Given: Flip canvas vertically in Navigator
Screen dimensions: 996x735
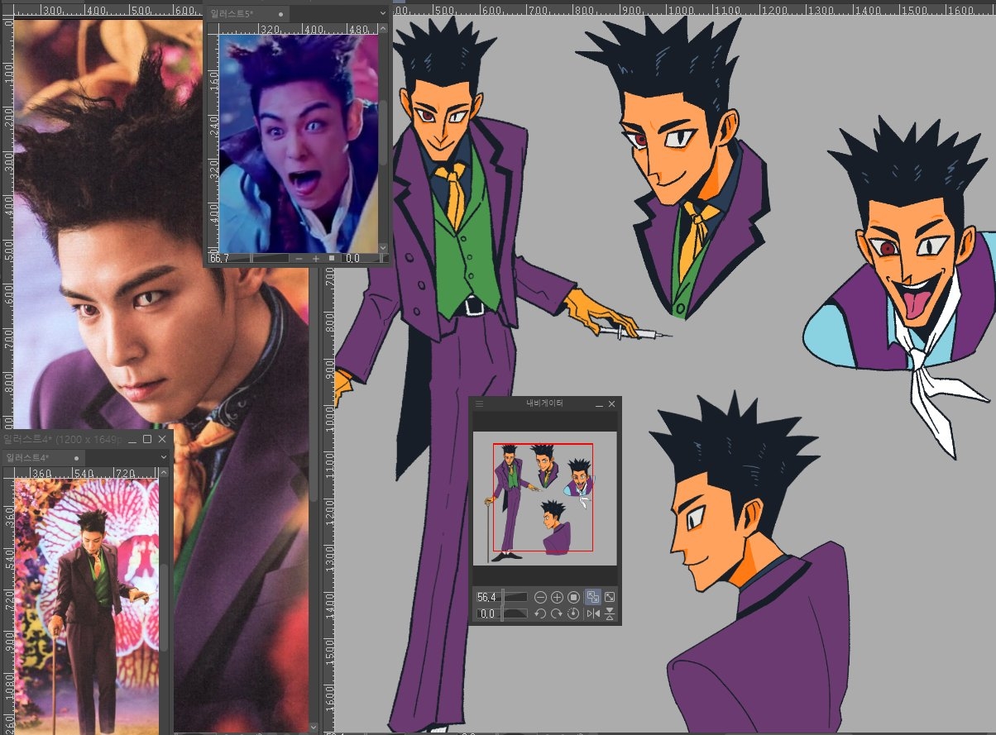Looking at the screenshot, I should [x=610, y=613].
